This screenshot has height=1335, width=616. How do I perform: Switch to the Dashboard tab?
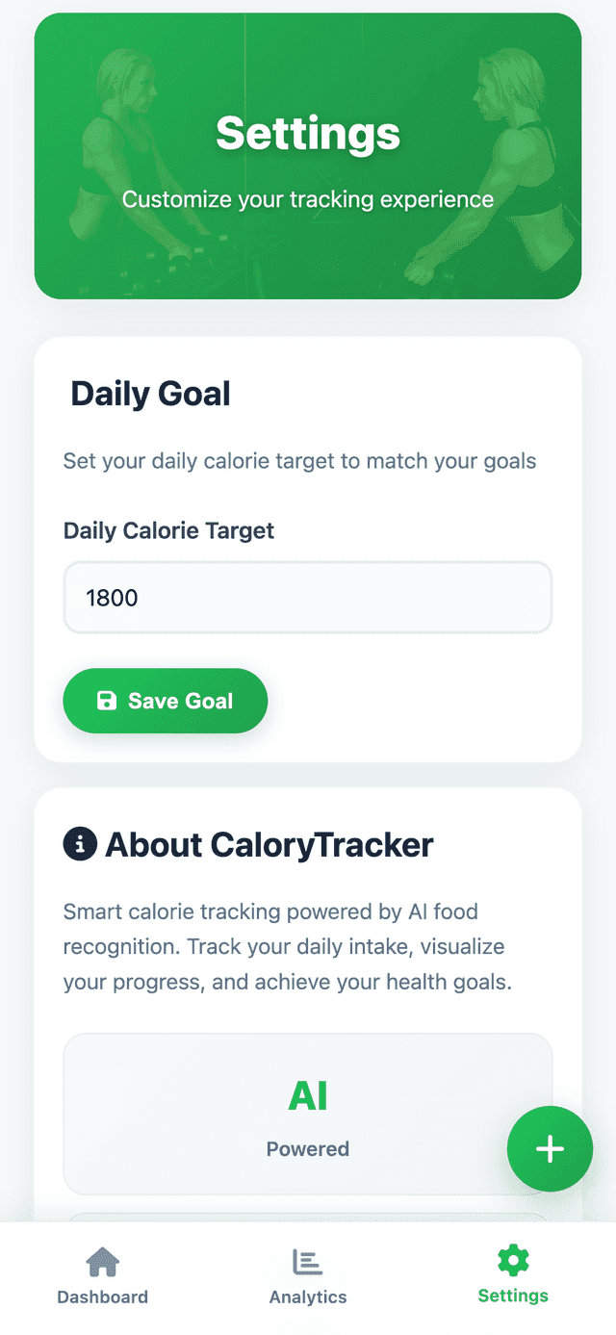[x=103, y=1277]
